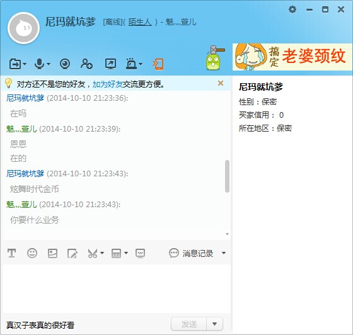
Task: Expand the scissors screenshot dropdown arrow
Action: (102, 253)
